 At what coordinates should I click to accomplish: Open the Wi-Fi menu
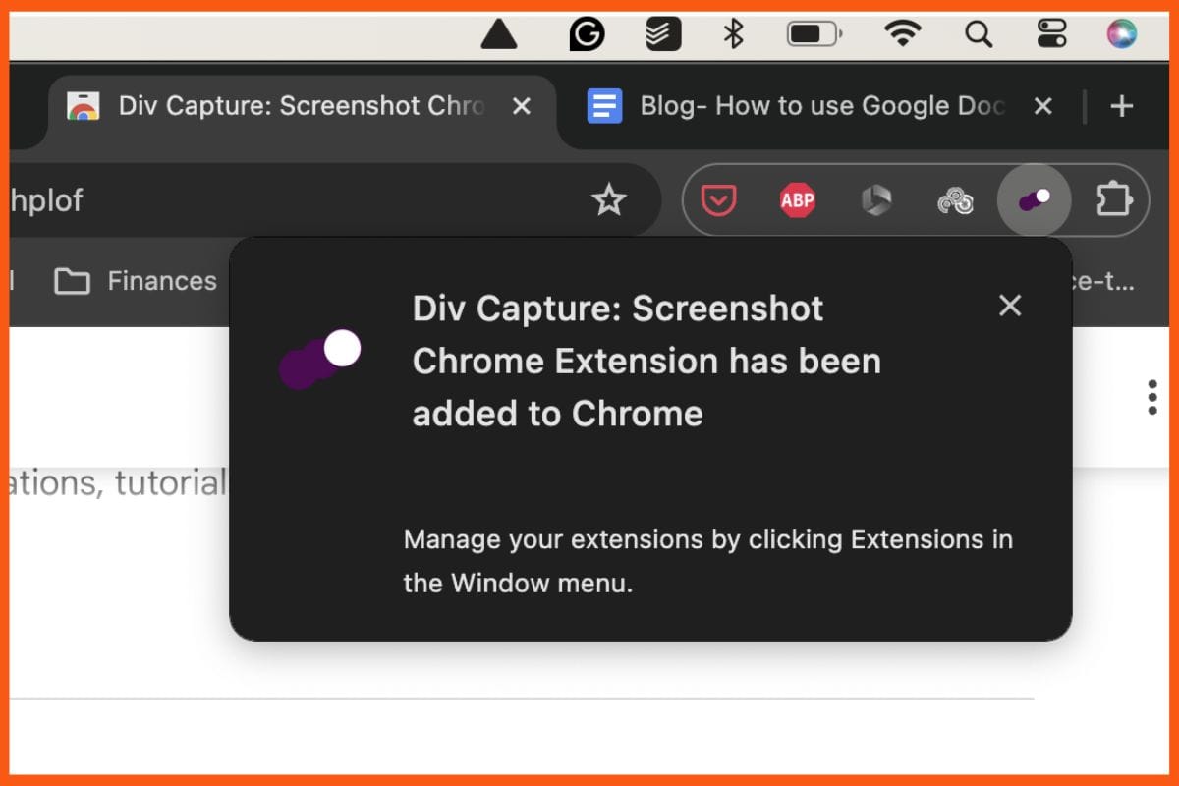[902, 34]
